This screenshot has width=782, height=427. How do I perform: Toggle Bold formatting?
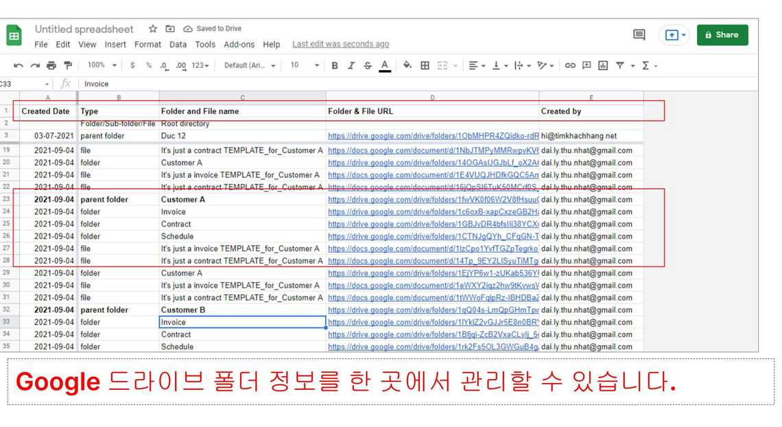click(335, 65)
